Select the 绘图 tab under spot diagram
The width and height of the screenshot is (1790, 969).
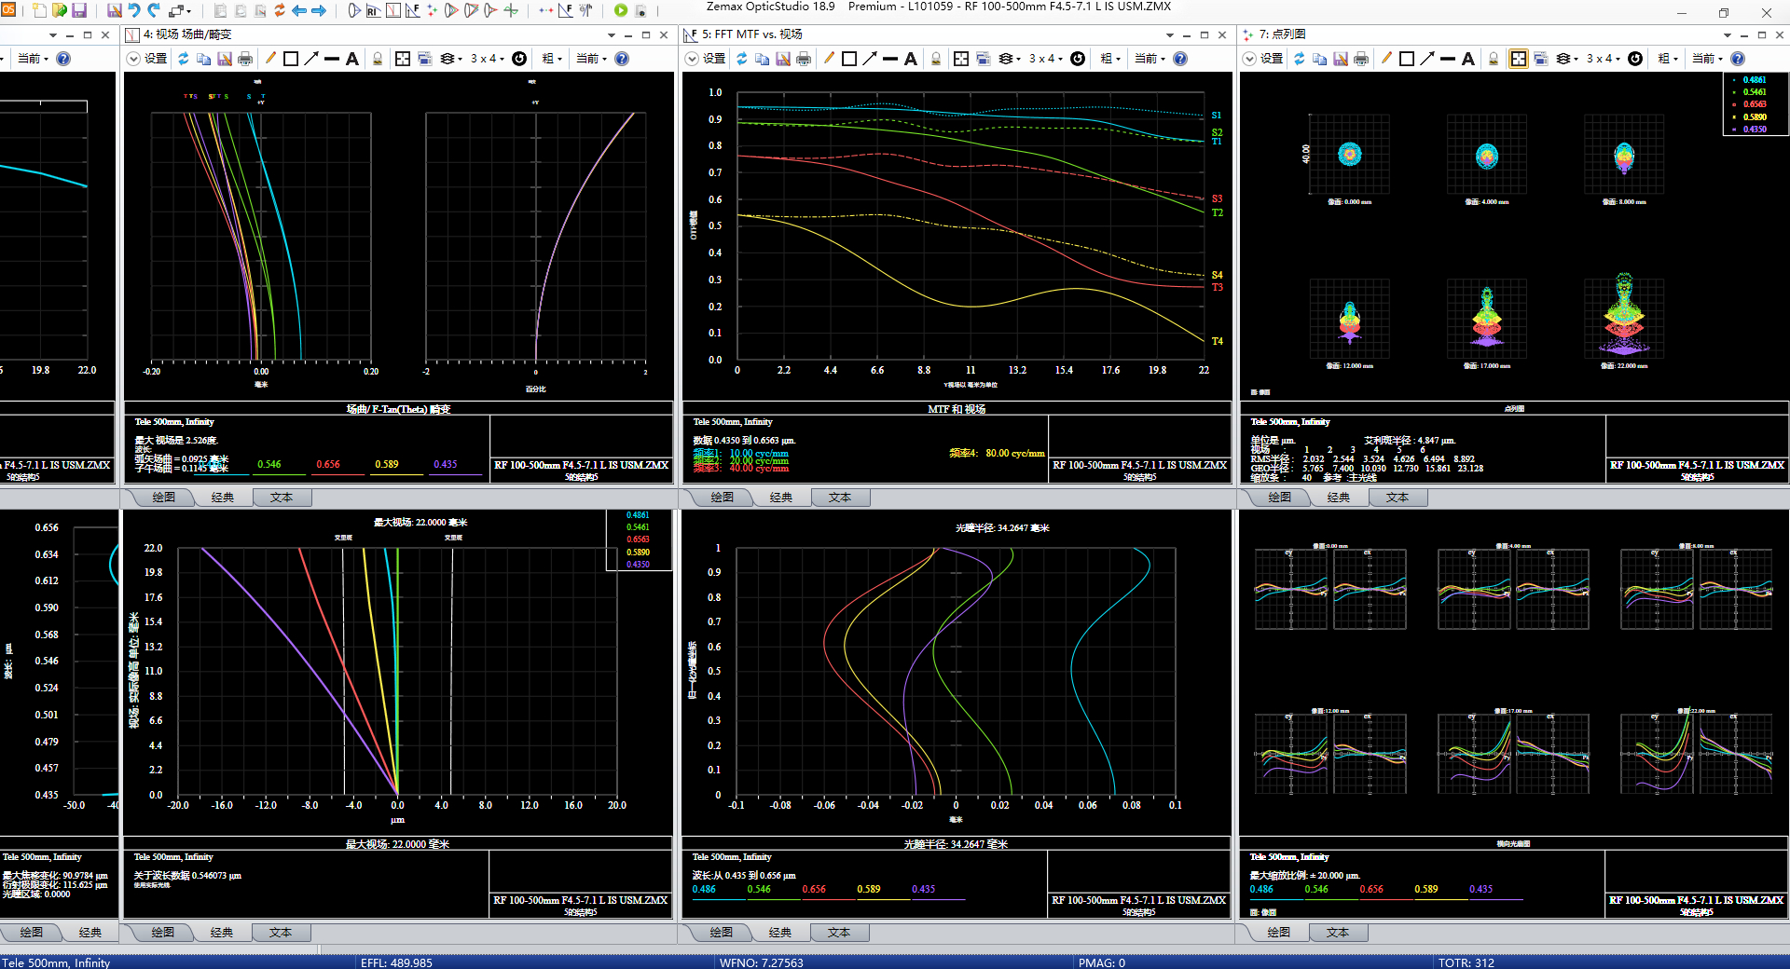pyautogui.click(x=1280, y=498)
